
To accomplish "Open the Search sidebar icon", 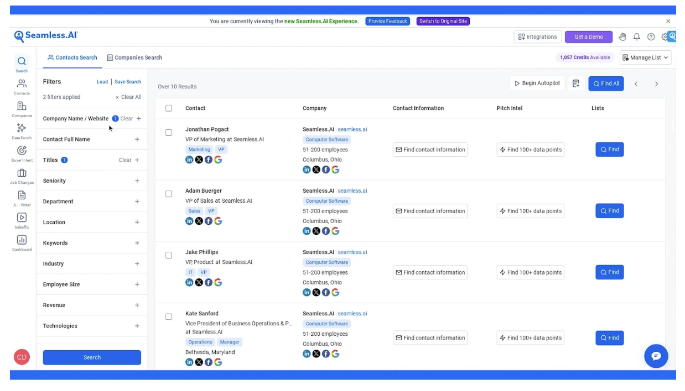I will coord(22,64).
